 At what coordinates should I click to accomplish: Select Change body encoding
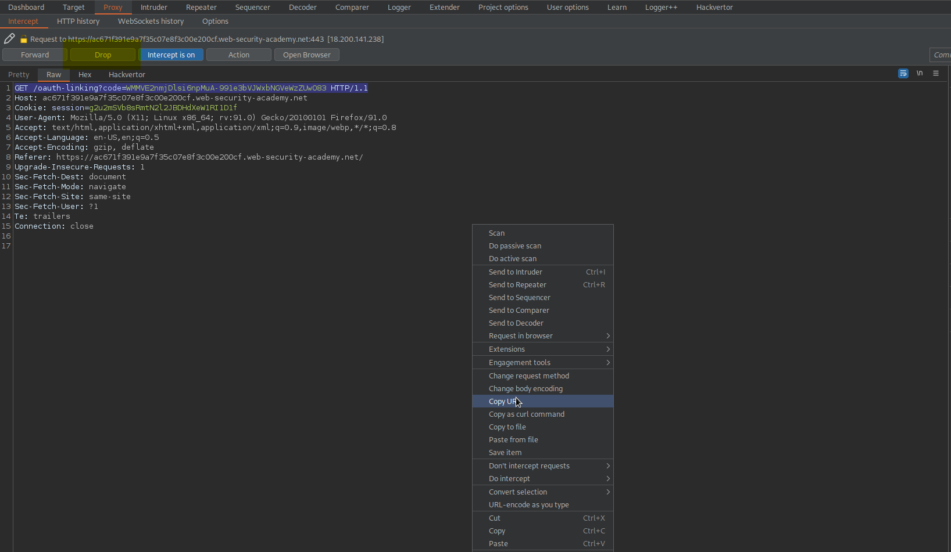[543, 388]
